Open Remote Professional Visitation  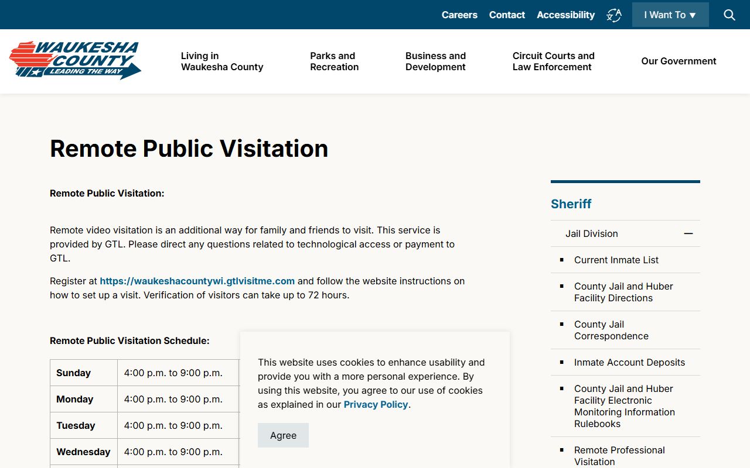tap(619, 456)
